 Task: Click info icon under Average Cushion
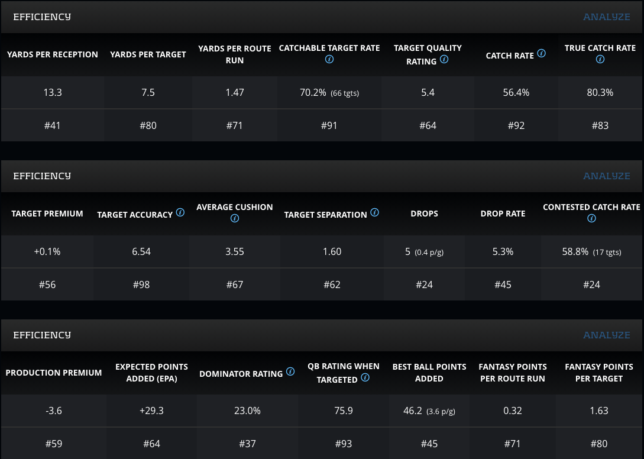(x=235, y=219)
